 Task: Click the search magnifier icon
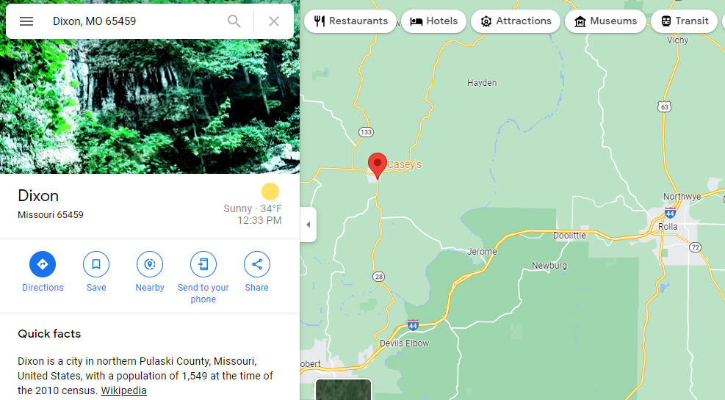(234, 21)
